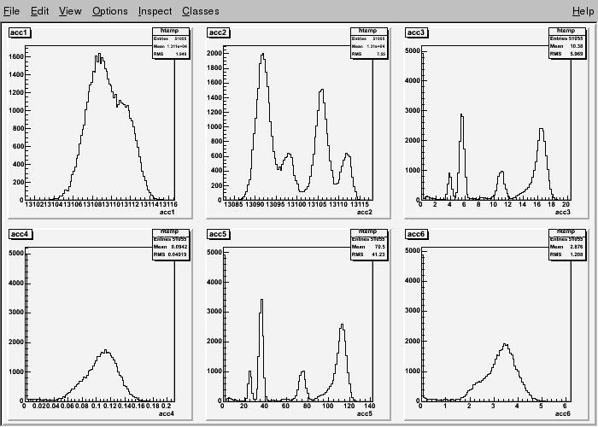The height and width of the screenshot is (427, 598).
Task: Click the 1600 y-axis label in acc1
Action: [x=16, y=57]
